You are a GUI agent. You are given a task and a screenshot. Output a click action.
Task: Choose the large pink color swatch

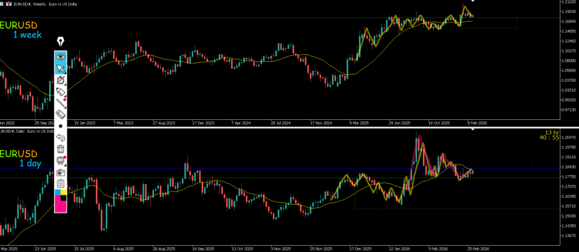pyautogui.click(x=61, y=206)
